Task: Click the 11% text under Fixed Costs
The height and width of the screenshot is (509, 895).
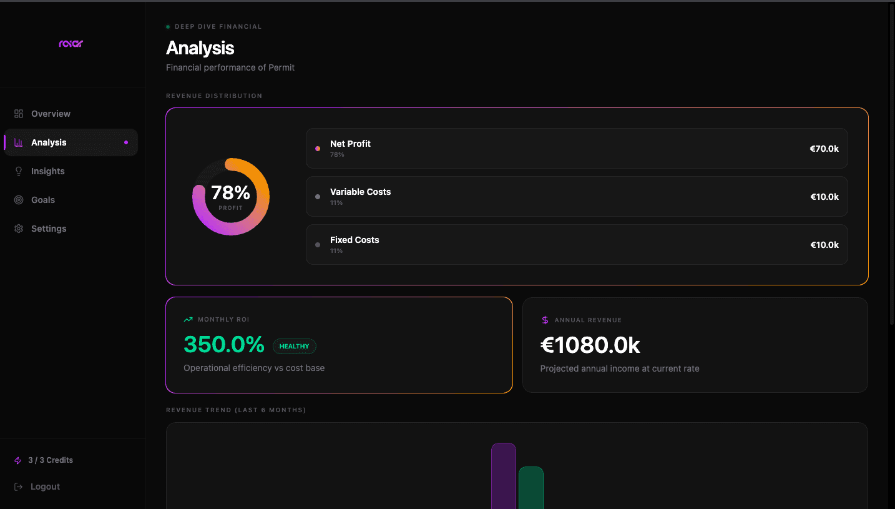Action: pos(336,251)
